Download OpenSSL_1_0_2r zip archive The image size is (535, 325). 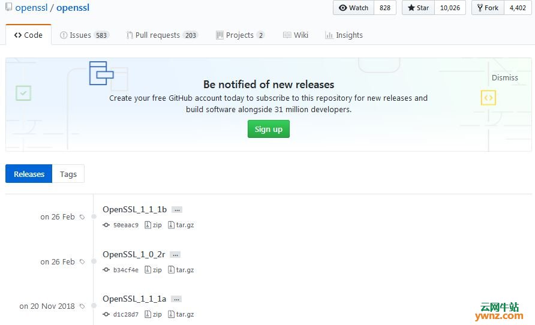click(x=153, y=270)
